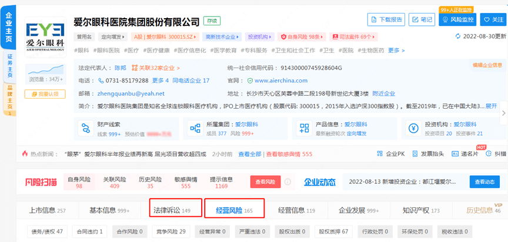
Task: Click the 产品信息 grid icon
Action: 304,129
